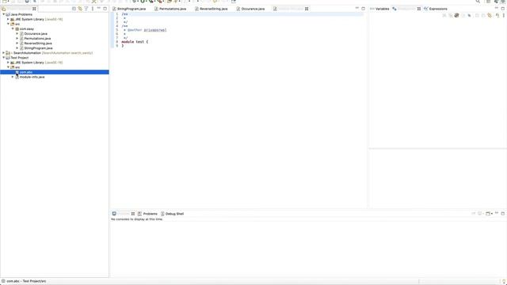Image resolution: width=507 pixels, height=285 pixels.
Task: Go to file for breakpoint icon
Action: (x=463, y=15)
